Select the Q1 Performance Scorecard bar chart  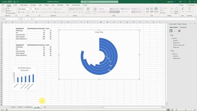pos(24,78)
